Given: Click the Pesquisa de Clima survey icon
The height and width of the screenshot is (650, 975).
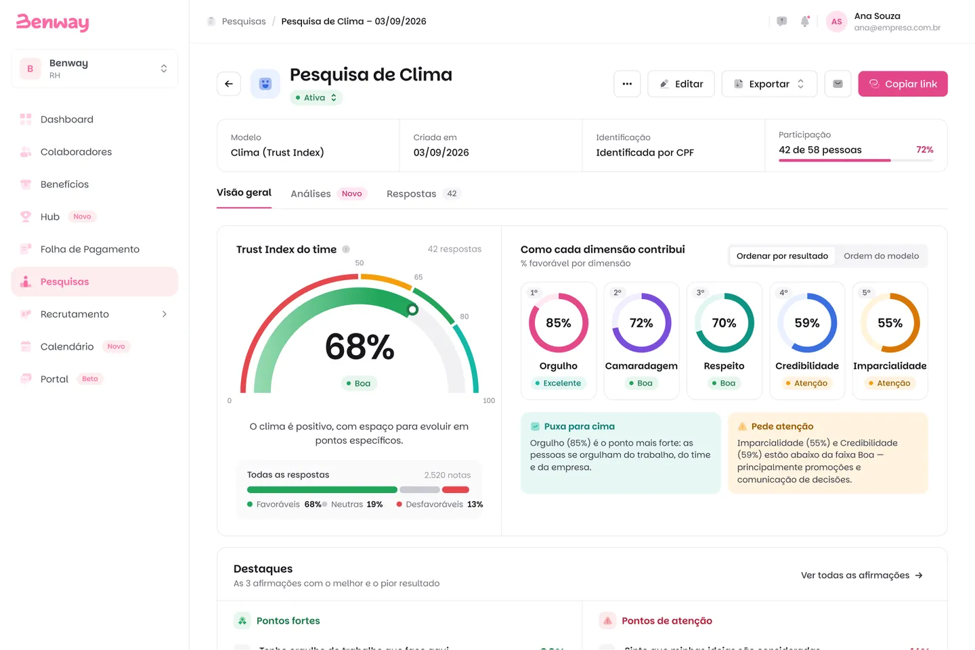Looking at the screenshot, I should tap(265, 84).
